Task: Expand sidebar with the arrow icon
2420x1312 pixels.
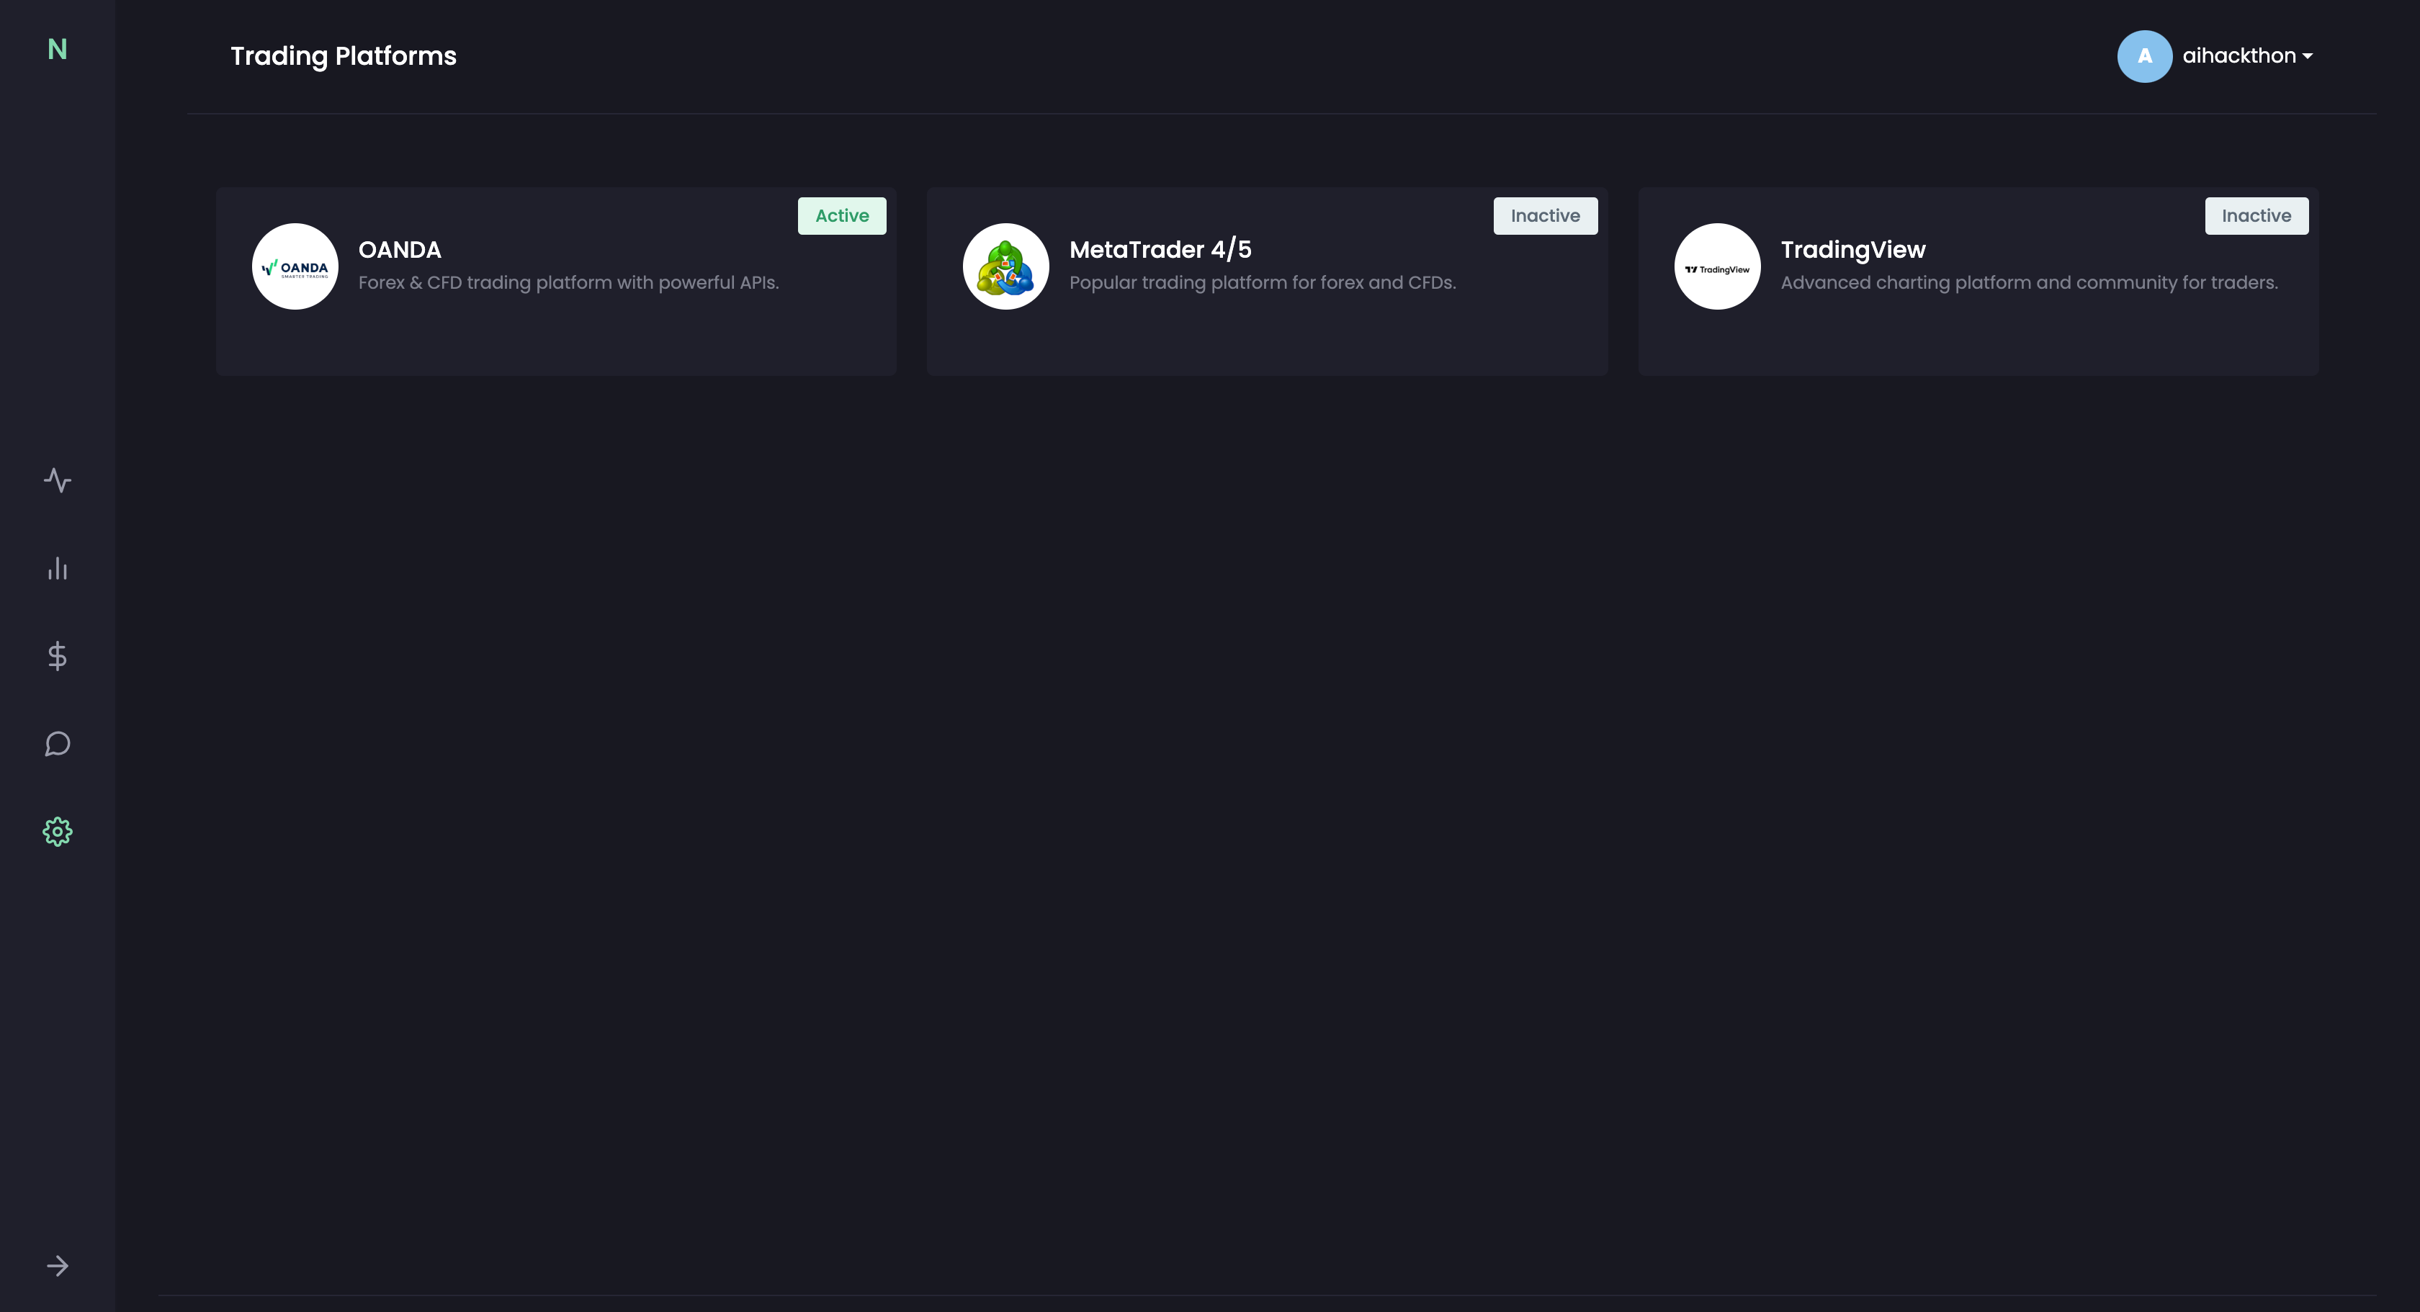Action: tap(58, 1265)
